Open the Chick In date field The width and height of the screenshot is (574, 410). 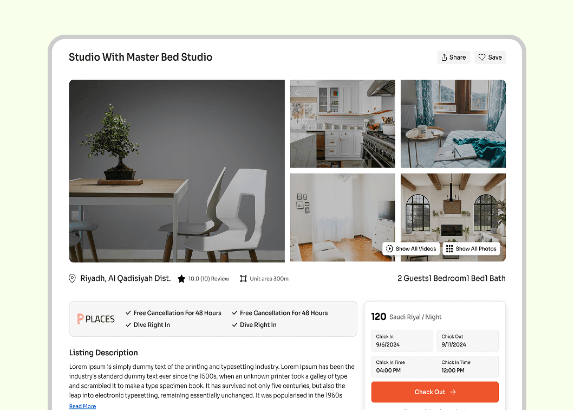coord(402,341)
